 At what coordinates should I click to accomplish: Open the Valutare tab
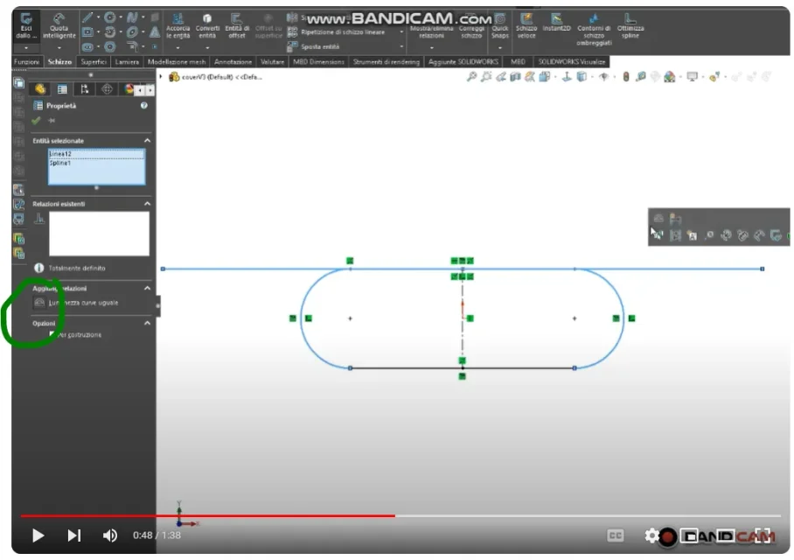pos(273,62)
